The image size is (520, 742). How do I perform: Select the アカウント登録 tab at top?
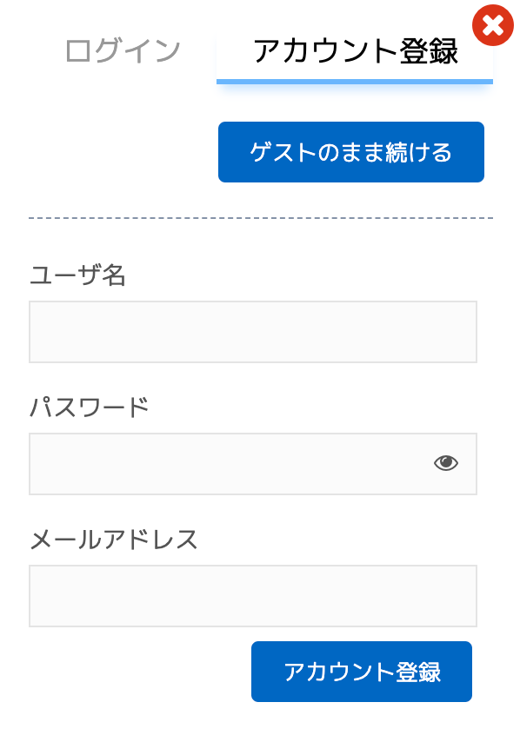[x=355, y=51]
